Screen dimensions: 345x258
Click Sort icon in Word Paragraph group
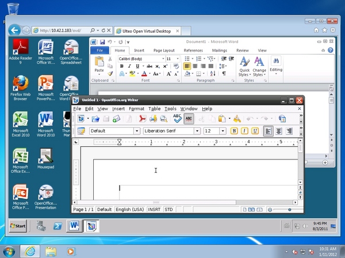click(x=213, y=73)
